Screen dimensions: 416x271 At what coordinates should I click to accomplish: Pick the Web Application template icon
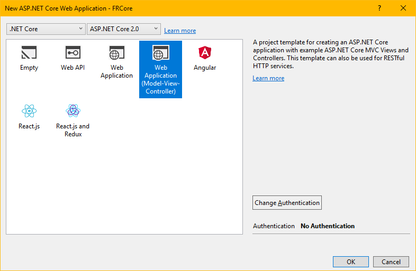117,52
